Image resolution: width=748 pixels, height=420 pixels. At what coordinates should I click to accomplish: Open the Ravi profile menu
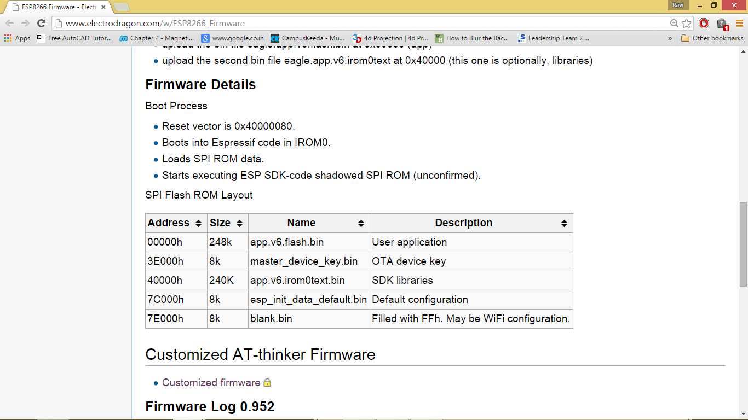(x=677, y=5)
